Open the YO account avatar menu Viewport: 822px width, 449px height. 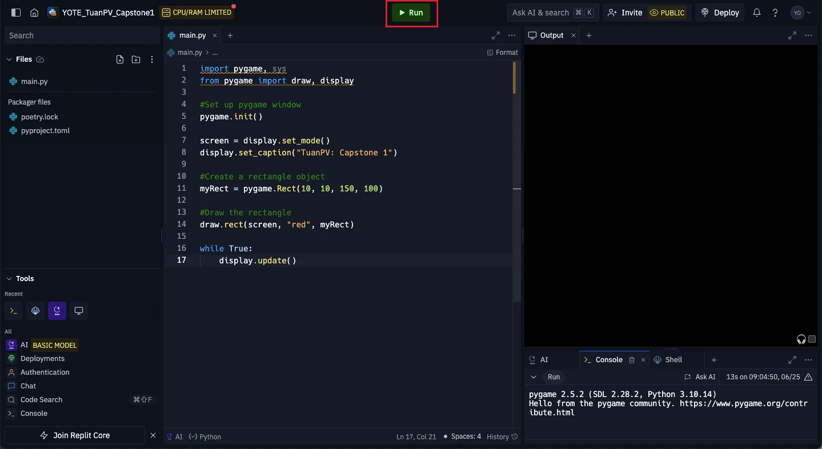tap(801, 13)
